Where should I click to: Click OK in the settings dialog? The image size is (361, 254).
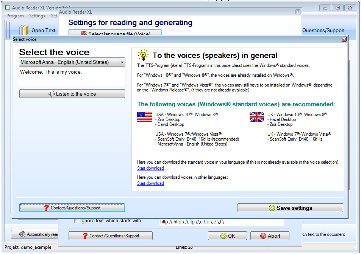coord(227,235)
